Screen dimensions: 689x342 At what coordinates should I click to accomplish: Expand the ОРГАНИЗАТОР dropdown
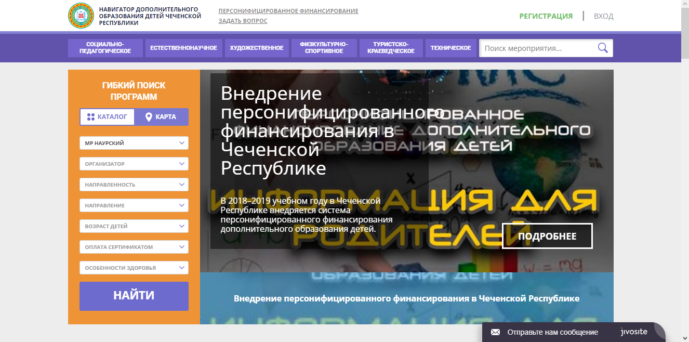point(134,164)
